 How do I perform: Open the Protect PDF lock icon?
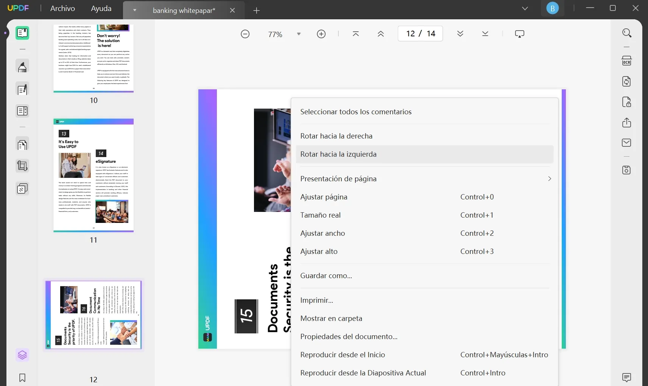(x=627, y=102)
